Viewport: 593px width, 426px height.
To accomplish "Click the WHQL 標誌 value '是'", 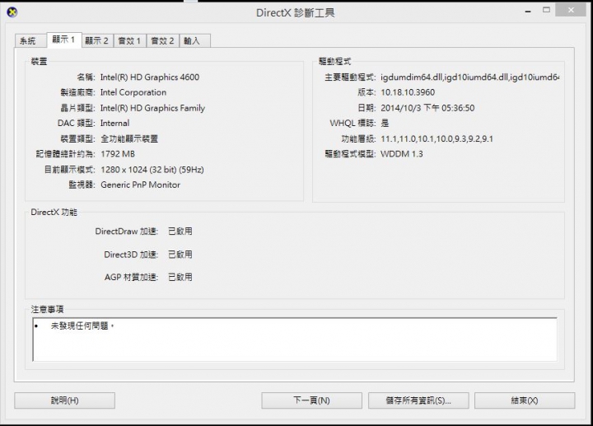I will click(x=385, y=124).
